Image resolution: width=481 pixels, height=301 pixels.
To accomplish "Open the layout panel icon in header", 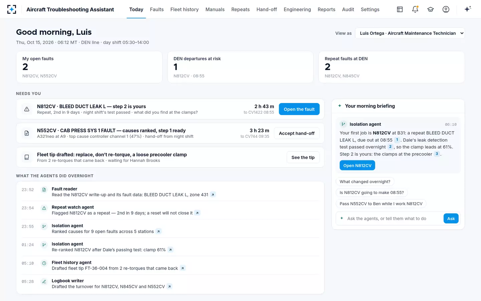I will pos(400,9).
